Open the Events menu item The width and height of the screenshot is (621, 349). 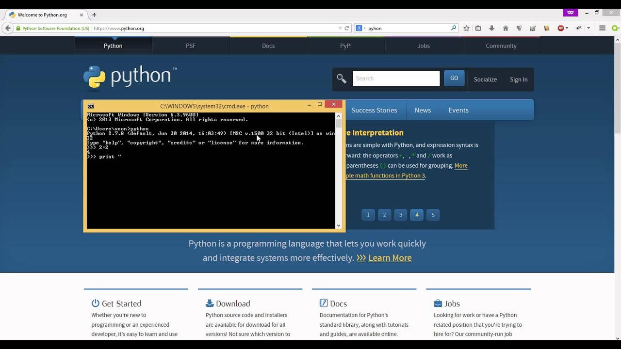click(x=458, y=110)
